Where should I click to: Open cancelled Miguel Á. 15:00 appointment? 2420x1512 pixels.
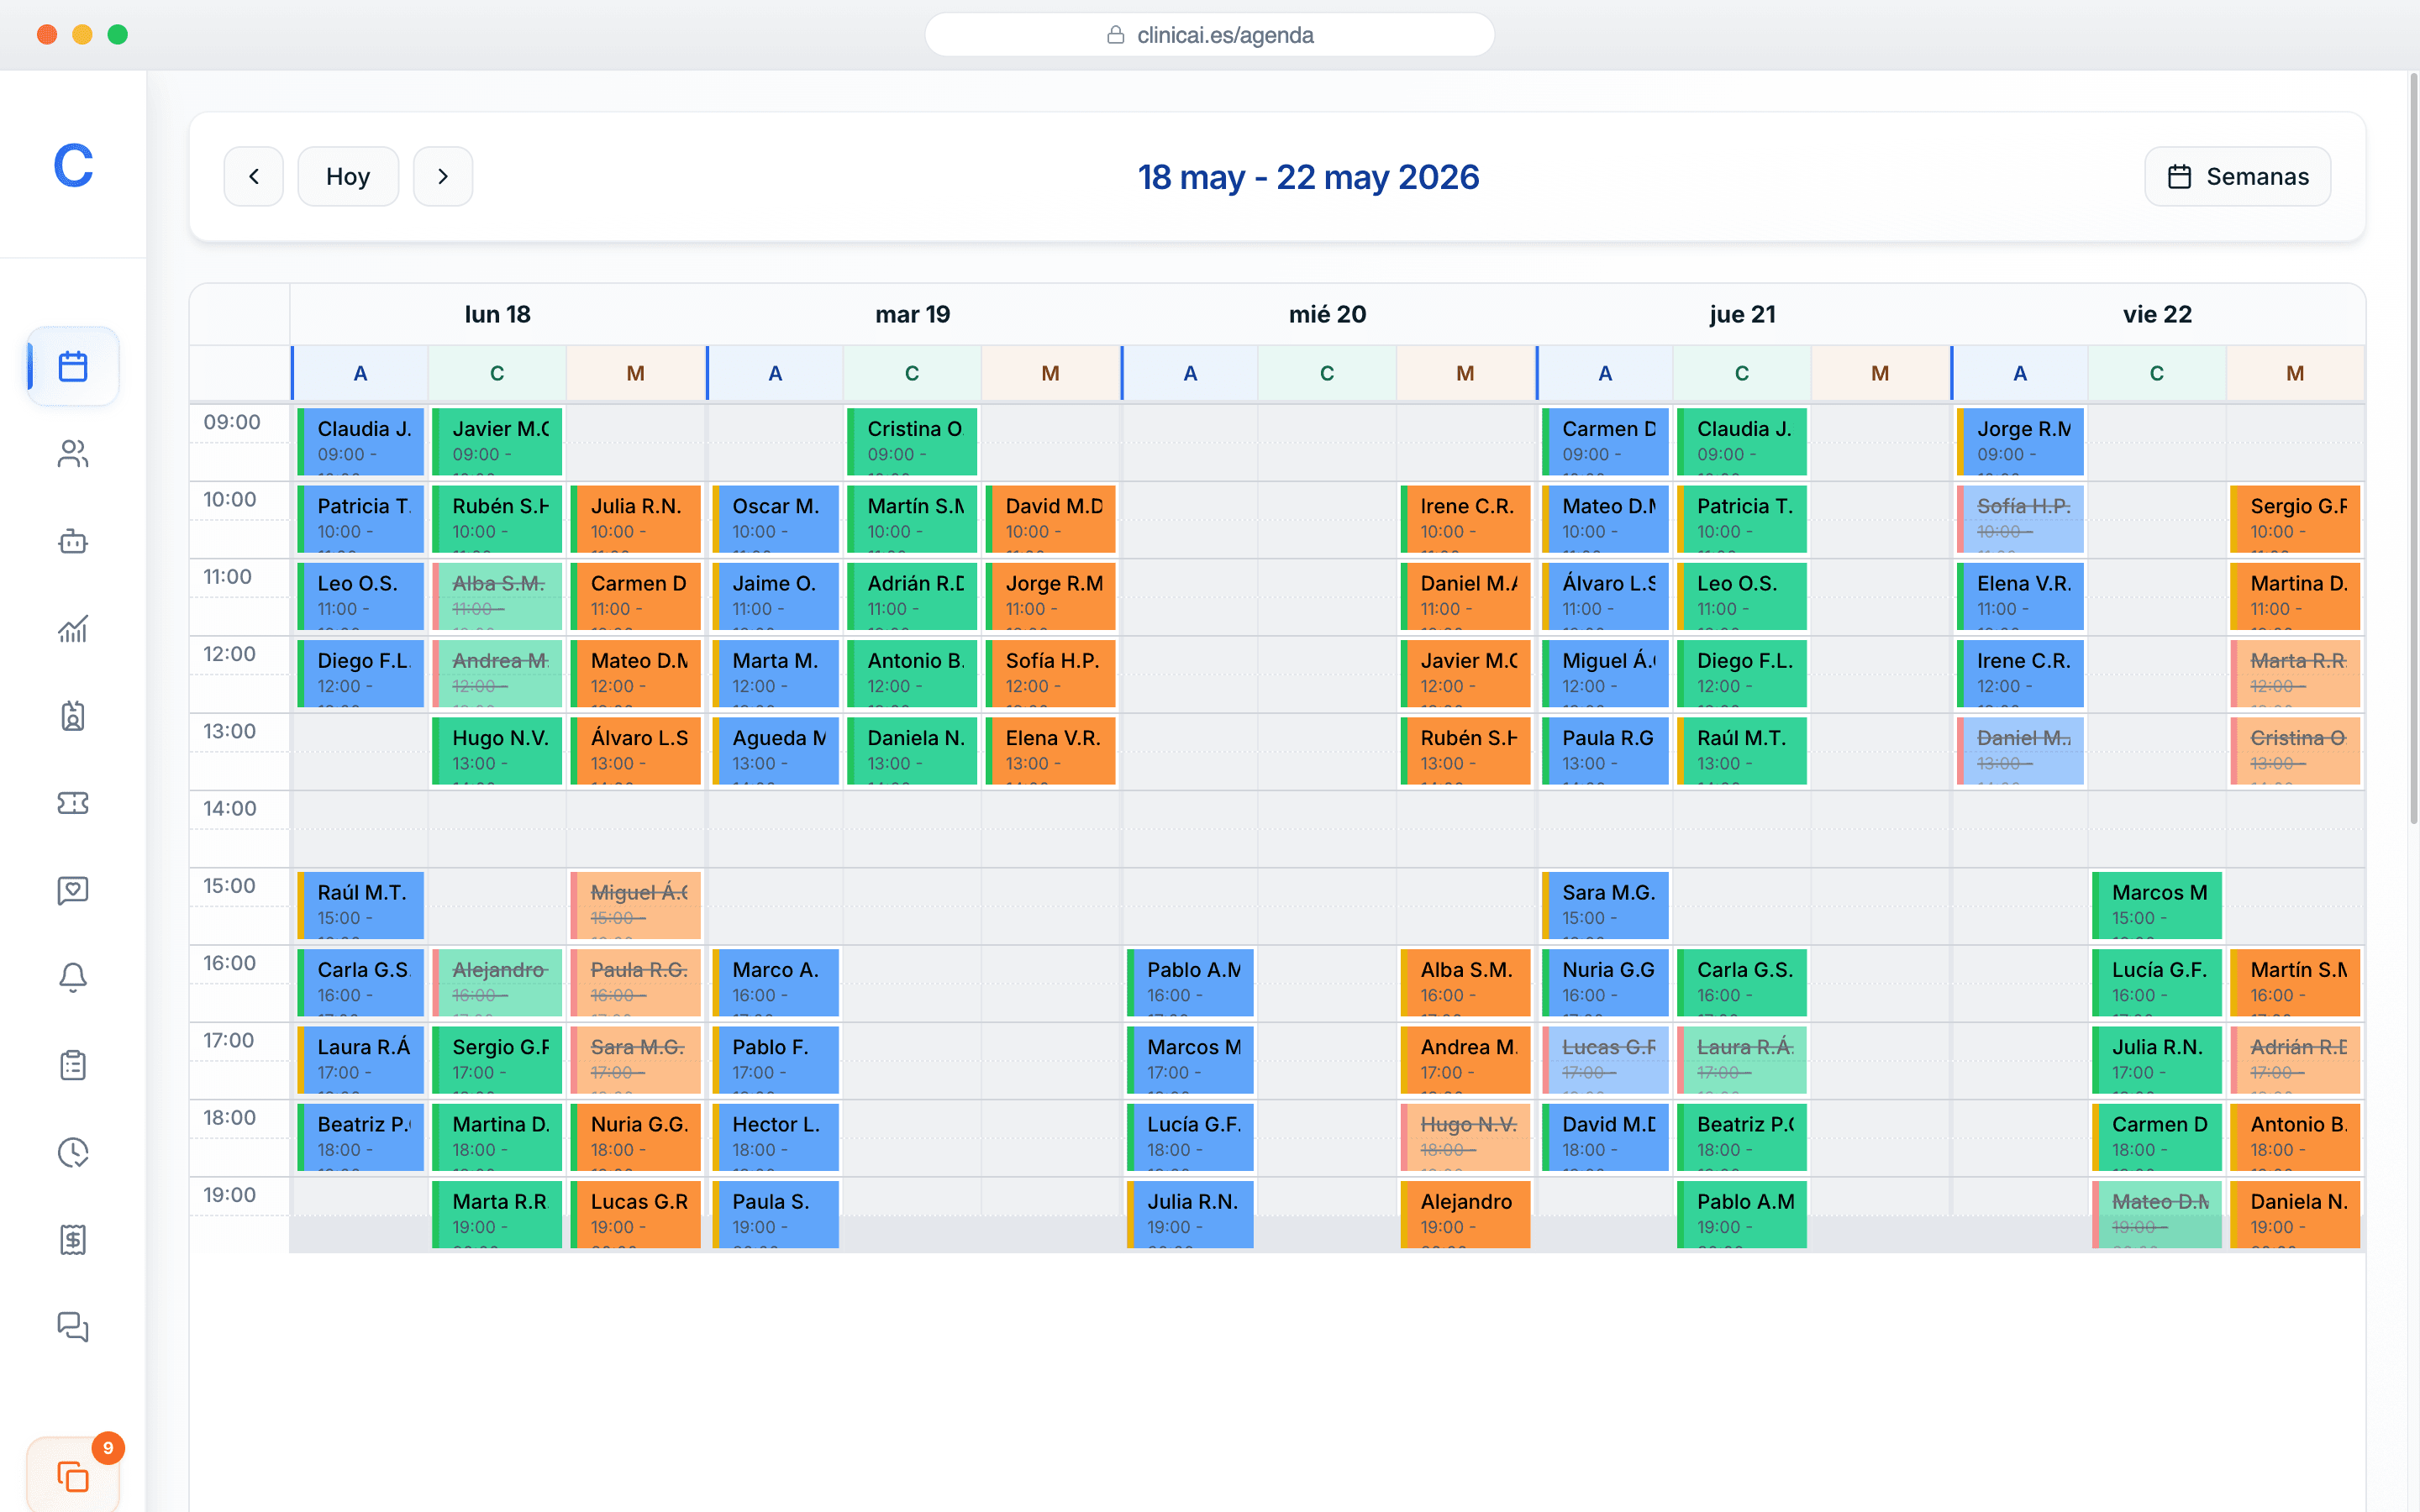coord(636,905)
